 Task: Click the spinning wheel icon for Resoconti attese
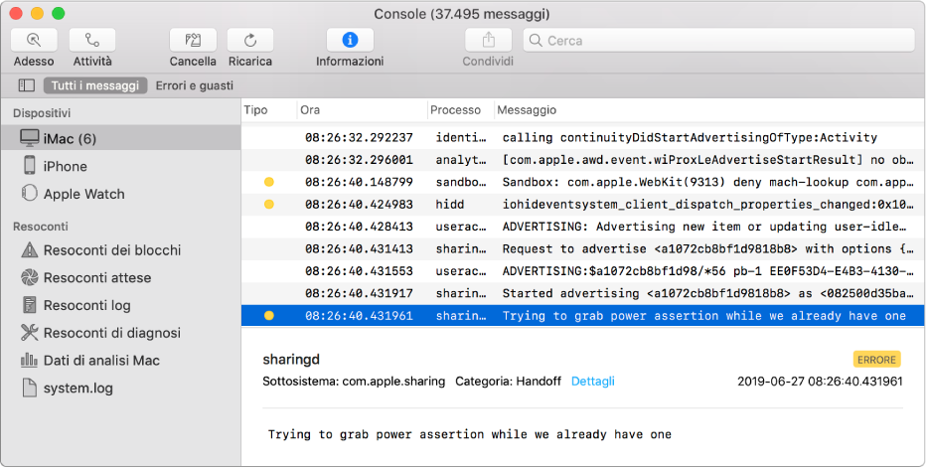click(29, 277)
